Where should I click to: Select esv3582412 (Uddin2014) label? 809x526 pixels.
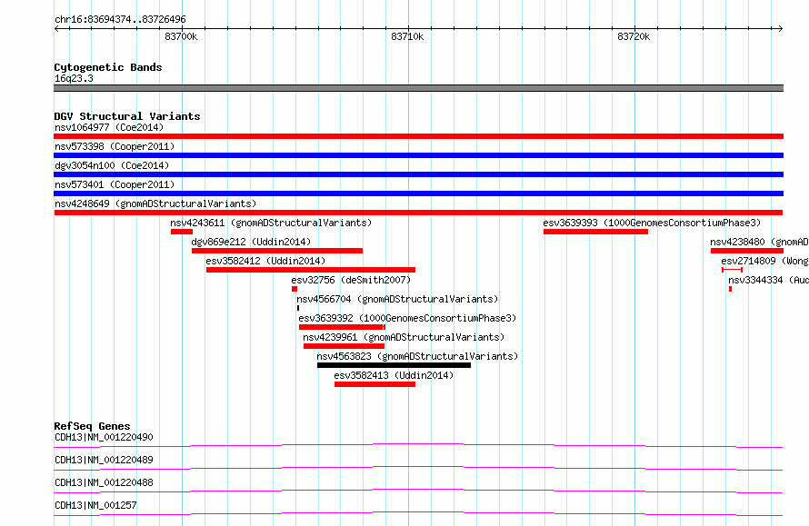(x=265, y=261)
